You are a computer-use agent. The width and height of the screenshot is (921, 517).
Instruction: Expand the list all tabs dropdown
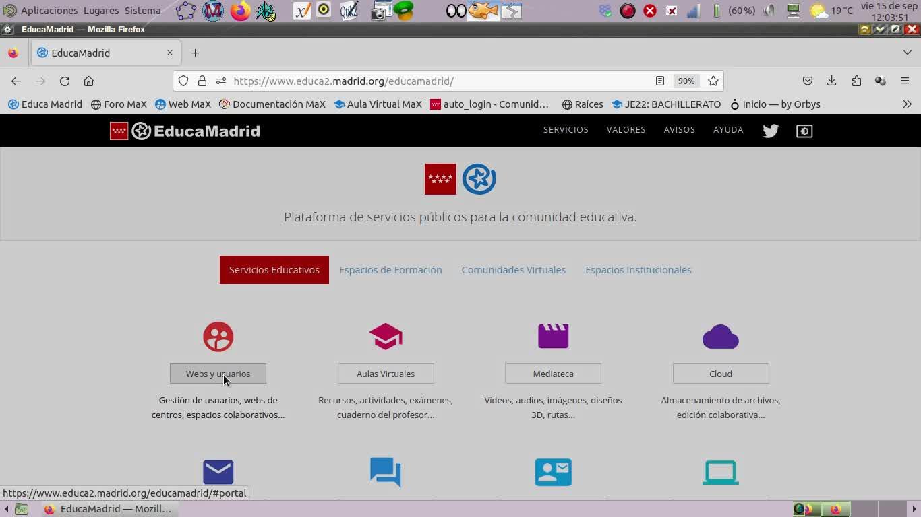[907, 53]
